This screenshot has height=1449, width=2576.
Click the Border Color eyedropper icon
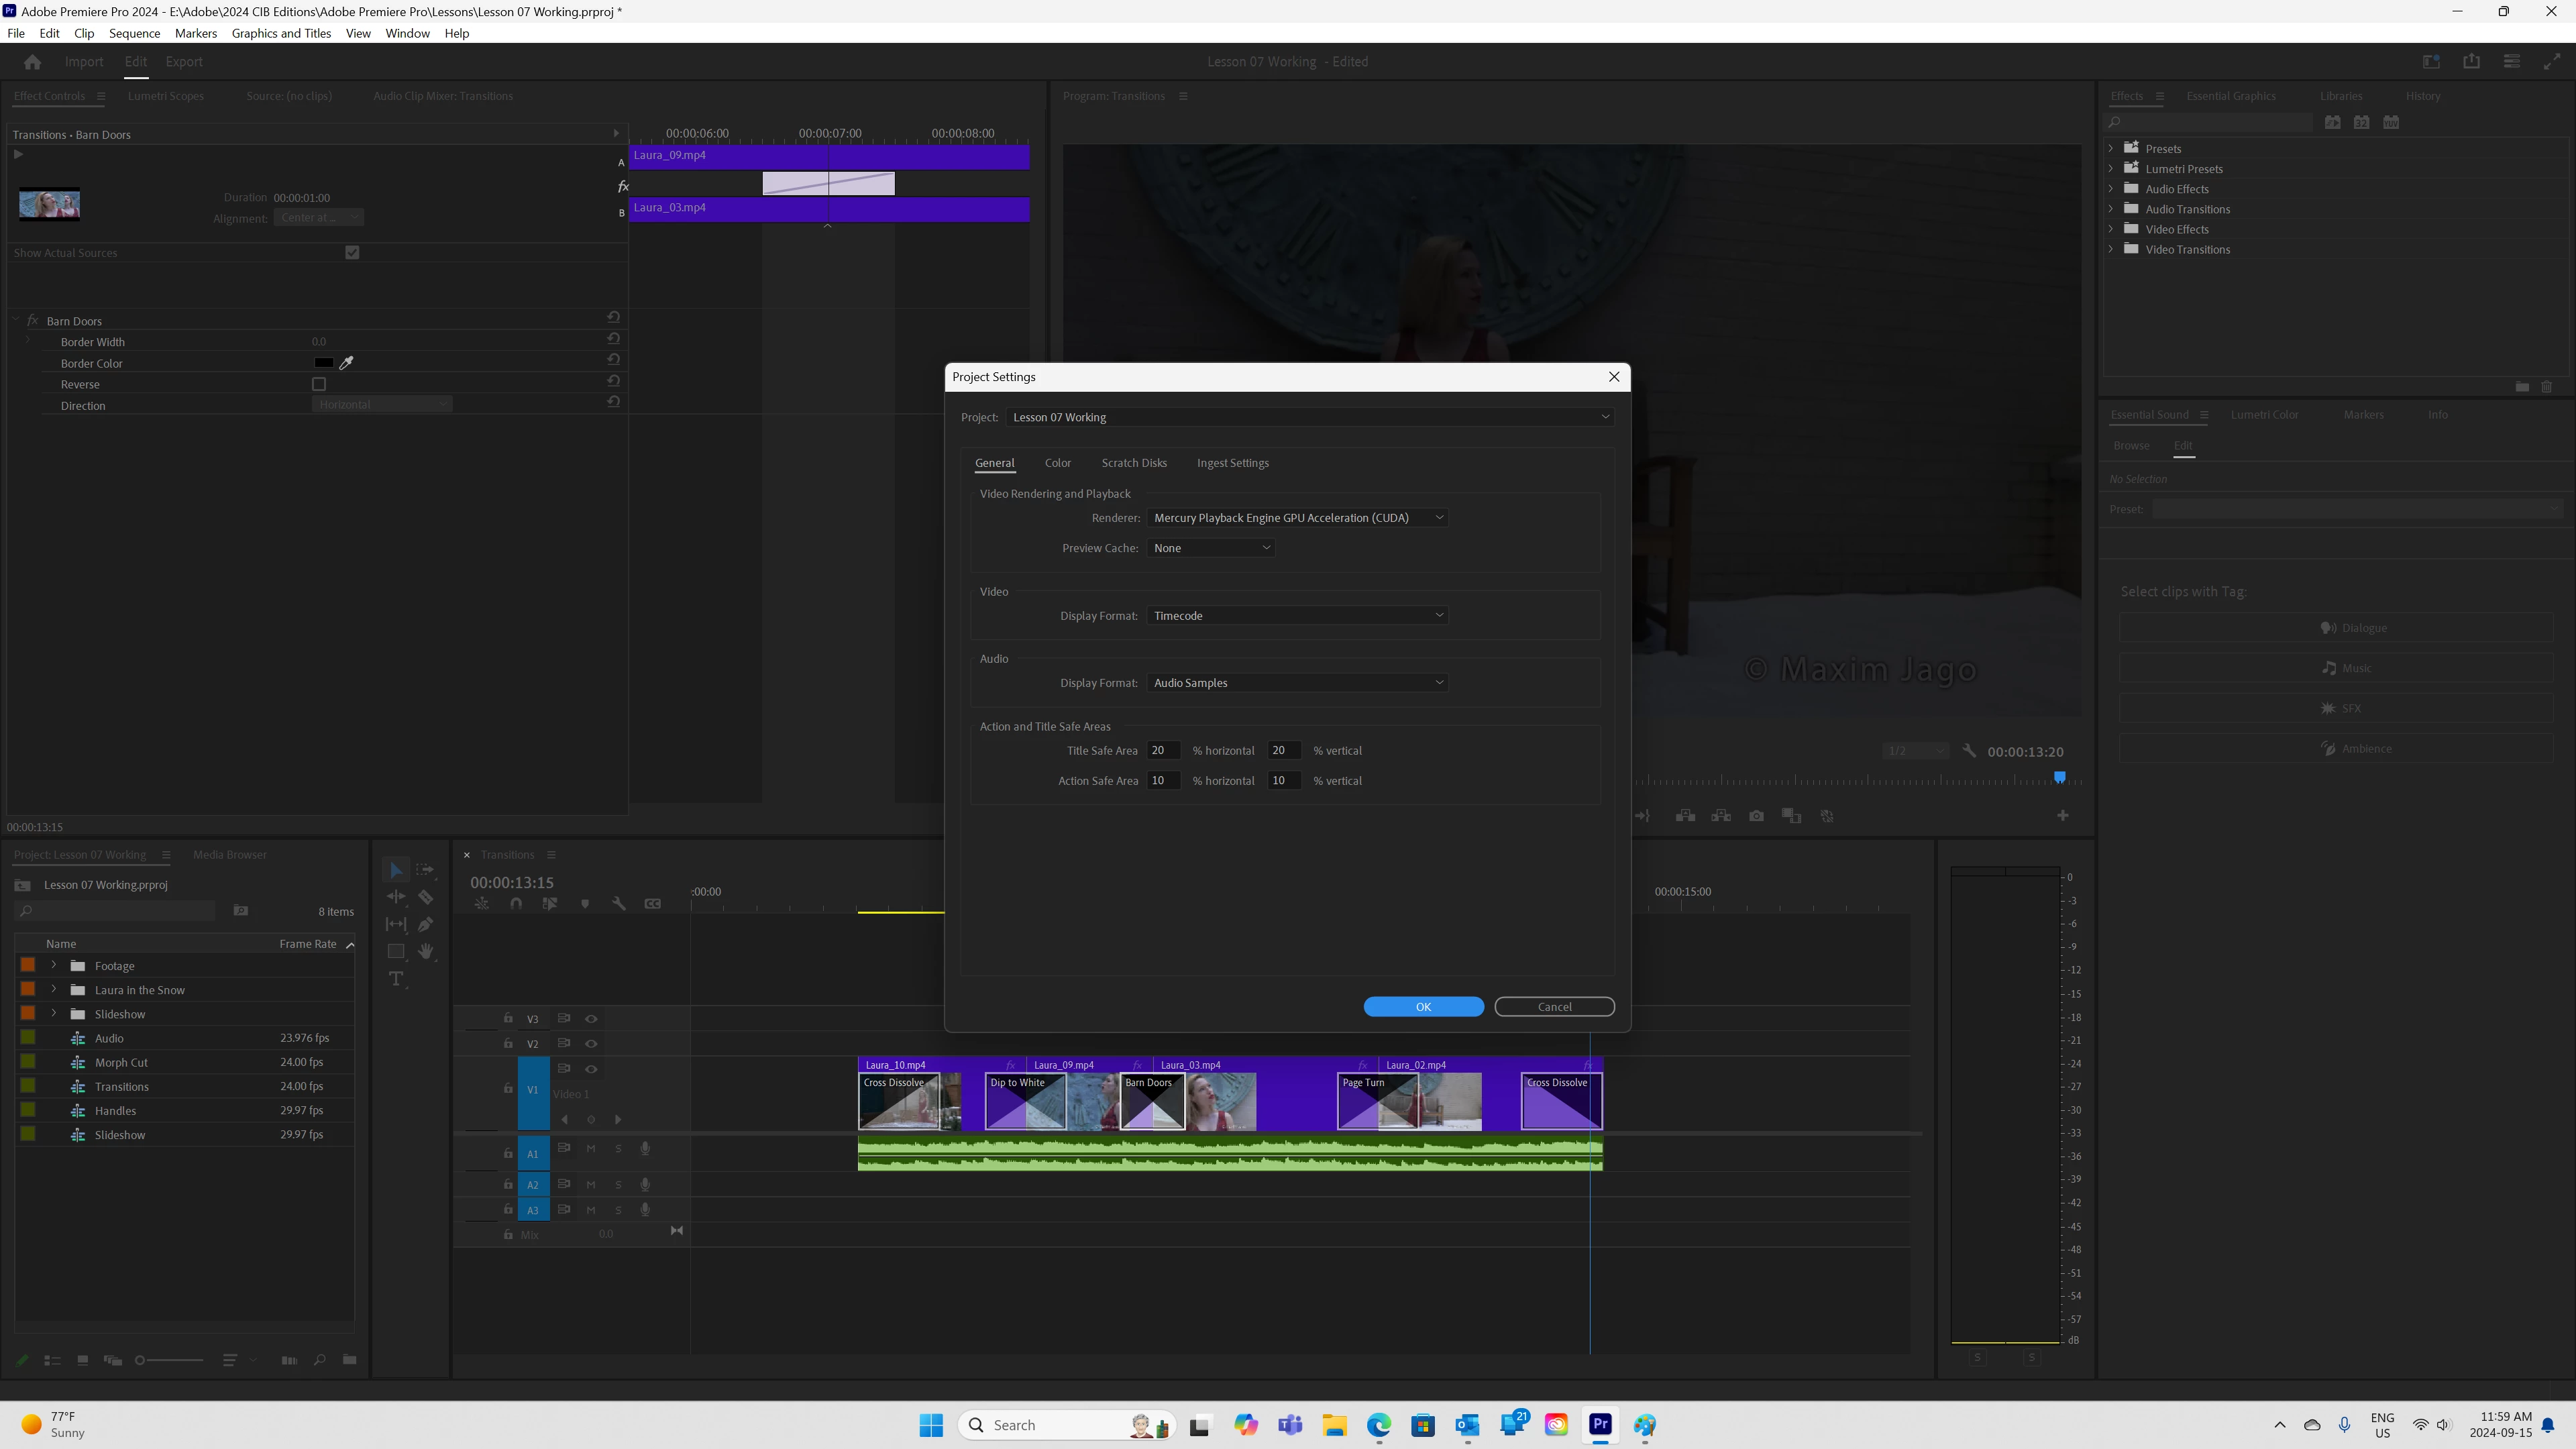click(347, 363)
